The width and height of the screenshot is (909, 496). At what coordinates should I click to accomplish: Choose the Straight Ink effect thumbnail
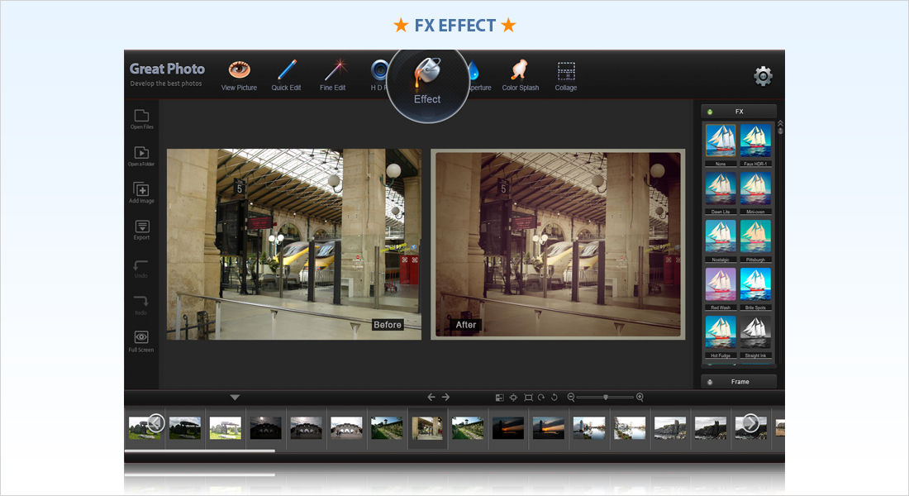point(755,332)
